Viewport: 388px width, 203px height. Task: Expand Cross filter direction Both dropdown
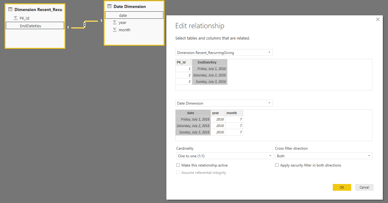point(324,156)
